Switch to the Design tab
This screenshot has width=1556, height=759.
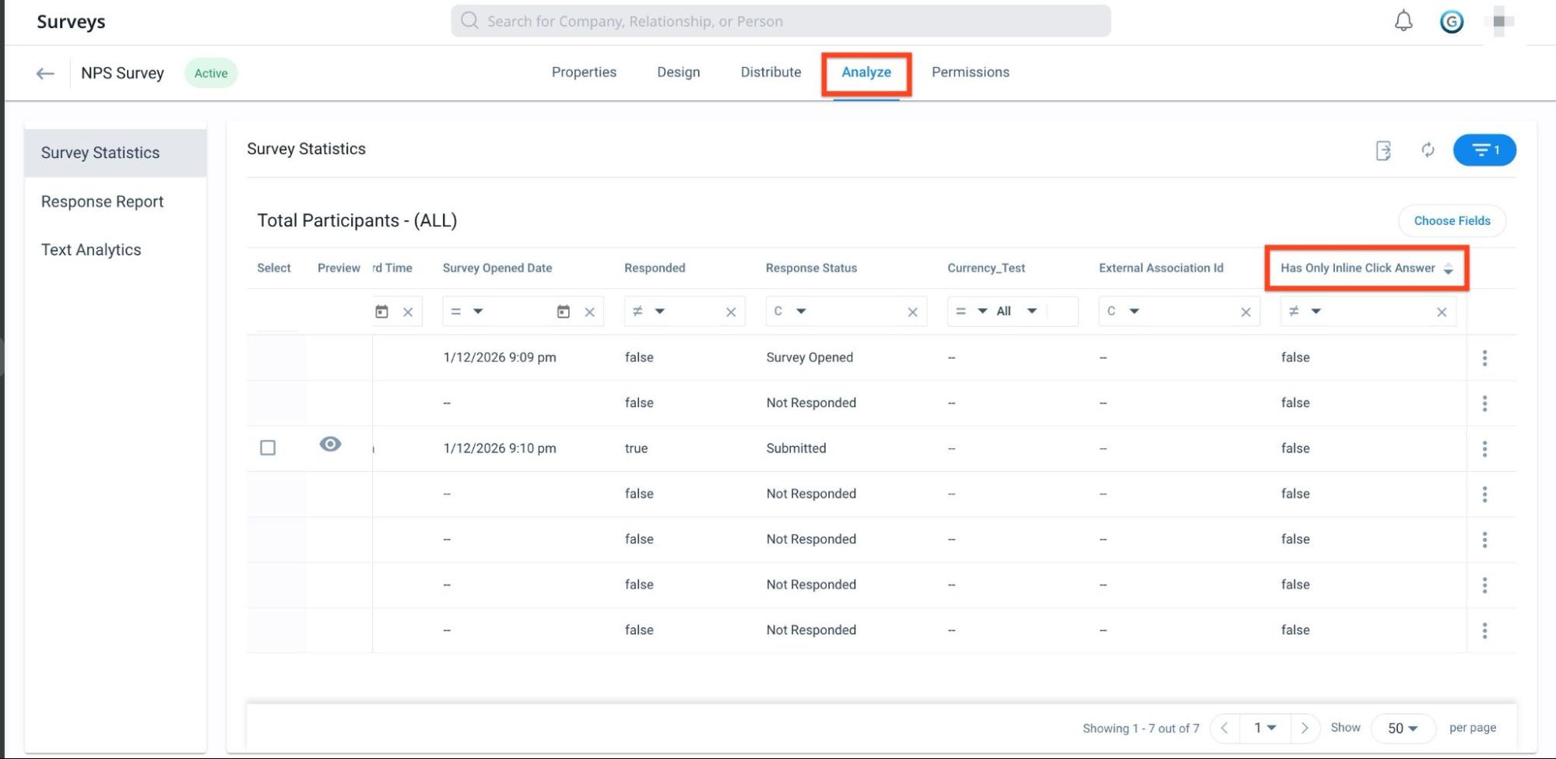point(678,72)
